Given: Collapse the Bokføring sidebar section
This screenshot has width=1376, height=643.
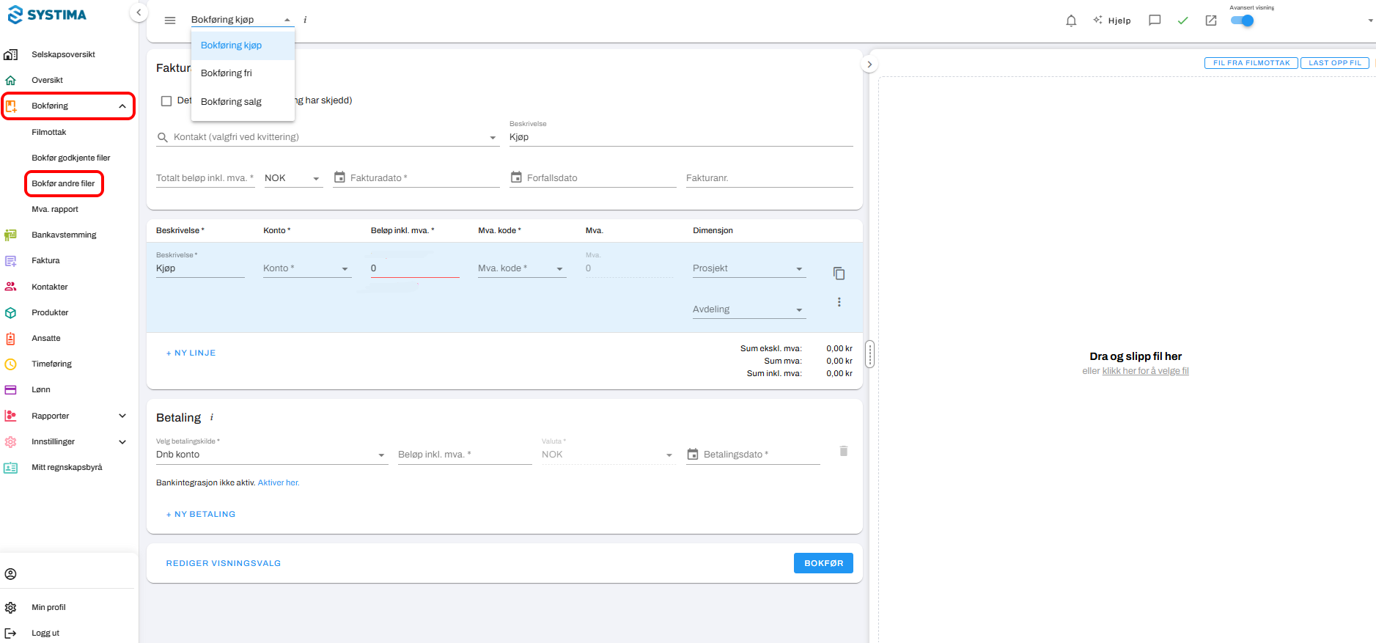Looking at the screenshot, I should pos(122,106).
